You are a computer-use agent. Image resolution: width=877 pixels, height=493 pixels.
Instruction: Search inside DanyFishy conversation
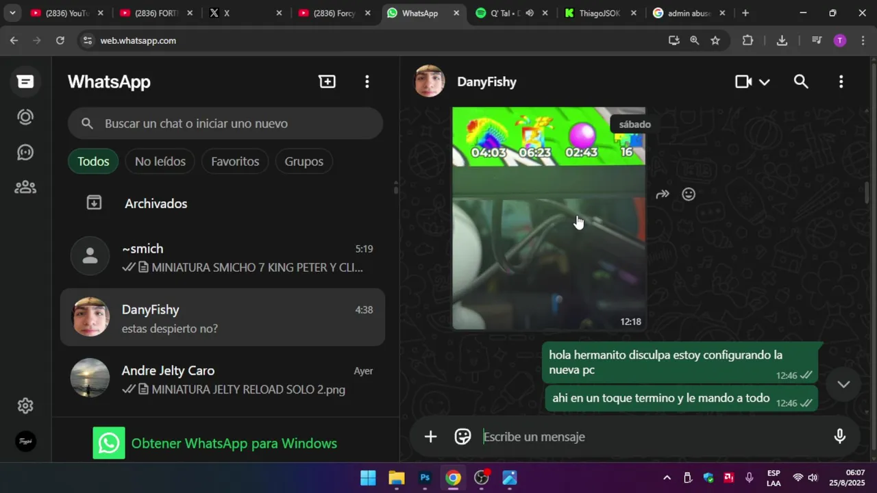coord(801,81)
